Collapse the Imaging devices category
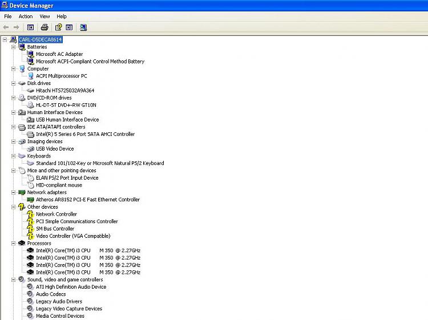The image size is (428, 320). pos(13,141)
